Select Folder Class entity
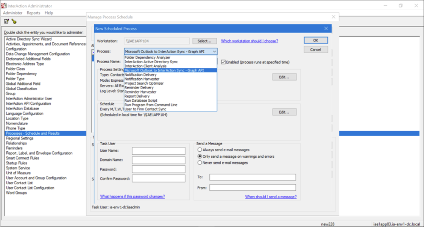Screen dimensions: 424x227 click(x=16, y=68)
